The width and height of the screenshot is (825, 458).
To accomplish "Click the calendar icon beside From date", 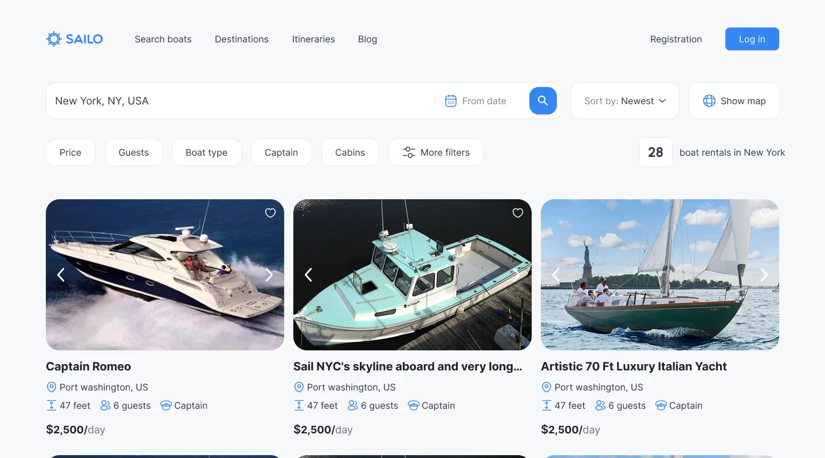I will click(x=451, y=101).
